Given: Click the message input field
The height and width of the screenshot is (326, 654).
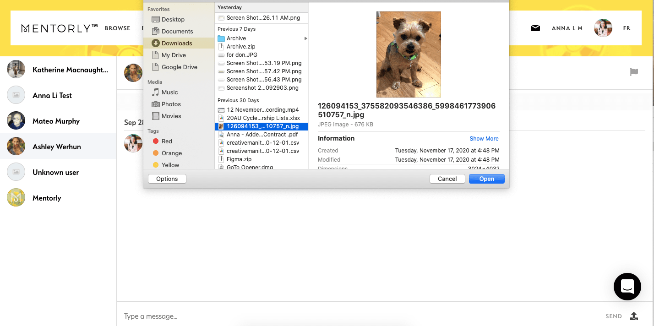Looking at the screenshot, I should 357,316.
